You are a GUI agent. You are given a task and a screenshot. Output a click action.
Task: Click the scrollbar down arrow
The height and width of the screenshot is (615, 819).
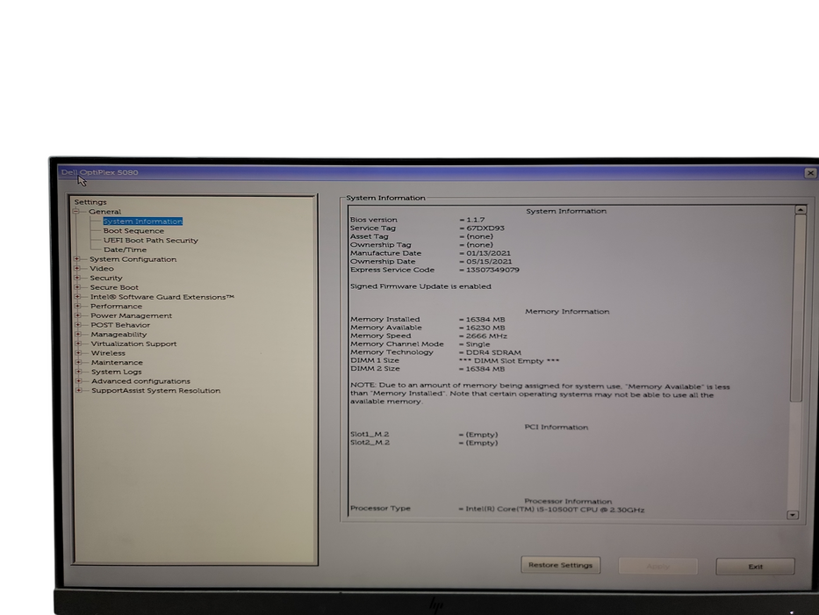pyautogui.click(x=793, y=515)
